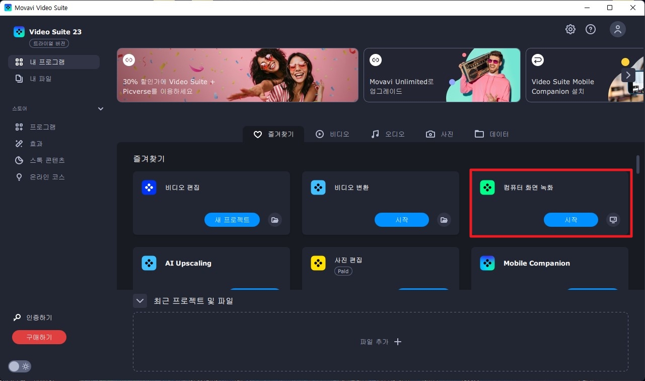Open the 30% discount Picverse banner
This screenshot has width=645, height=381.
[238, 75]
